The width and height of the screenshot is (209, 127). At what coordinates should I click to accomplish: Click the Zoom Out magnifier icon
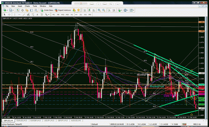click(x=104, y=10)
